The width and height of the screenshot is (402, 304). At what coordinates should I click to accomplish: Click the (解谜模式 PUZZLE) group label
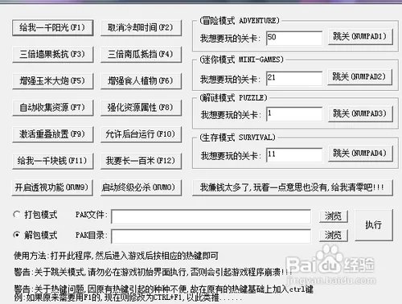233,97
